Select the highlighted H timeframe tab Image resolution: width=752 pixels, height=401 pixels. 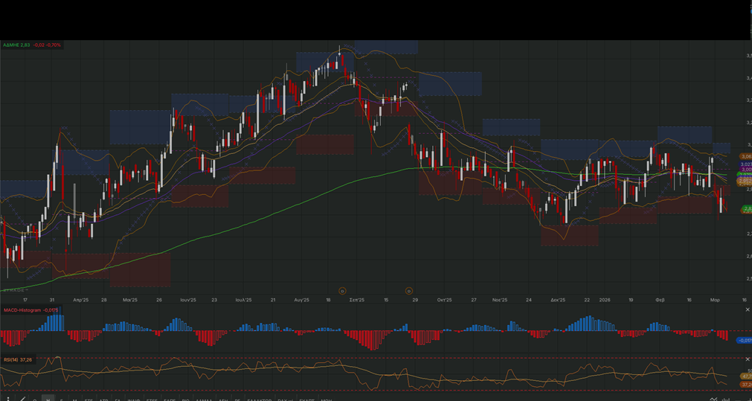click(x=48, y=399)
